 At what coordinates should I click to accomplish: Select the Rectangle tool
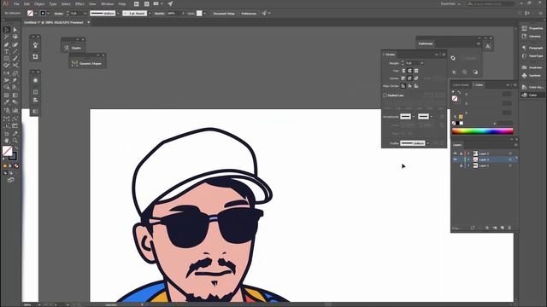[7, 59]
